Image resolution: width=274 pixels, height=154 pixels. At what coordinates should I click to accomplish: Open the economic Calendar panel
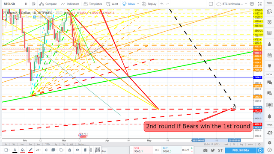[x=269, y=55]
